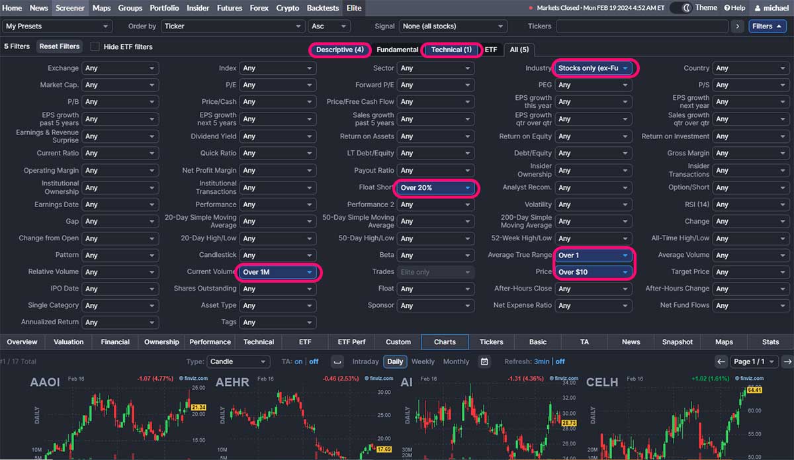794x460 pixels.
Task: Click the Tickers go arrow button
Action: pos(737,26)
